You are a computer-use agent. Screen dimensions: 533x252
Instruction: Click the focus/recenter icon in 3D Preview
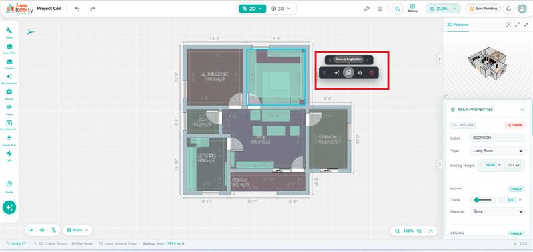[x=508, y=25]
